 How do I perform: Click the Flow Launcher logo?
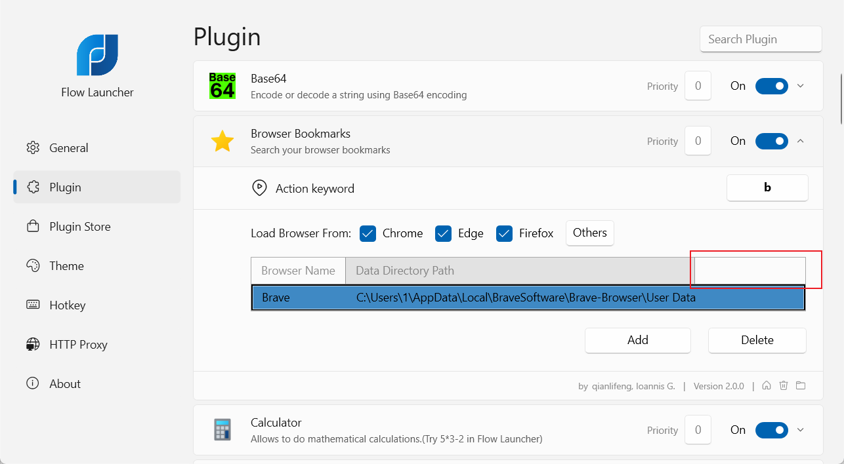[97, 54]
